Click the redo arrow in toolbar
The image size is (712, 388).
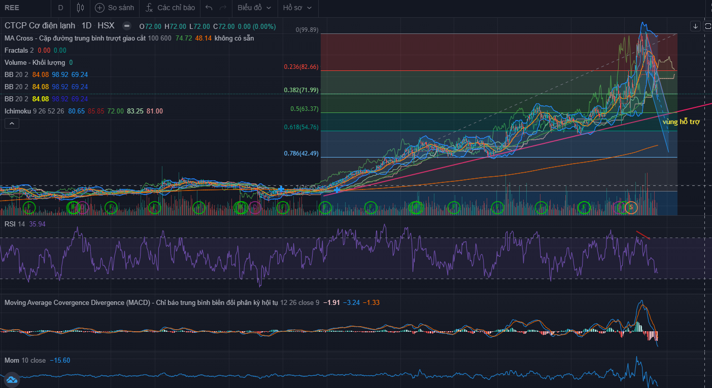[223, 8]
